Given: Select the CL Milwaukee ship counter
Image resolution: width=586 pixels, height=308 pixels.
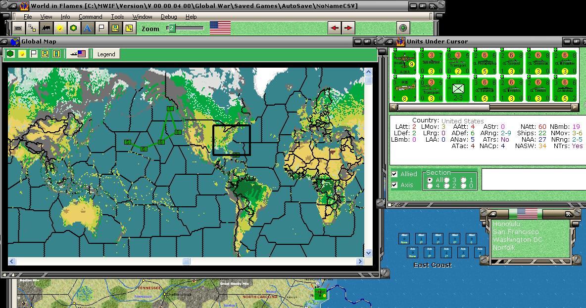Looking at the screenshot, I should (565, 62).
